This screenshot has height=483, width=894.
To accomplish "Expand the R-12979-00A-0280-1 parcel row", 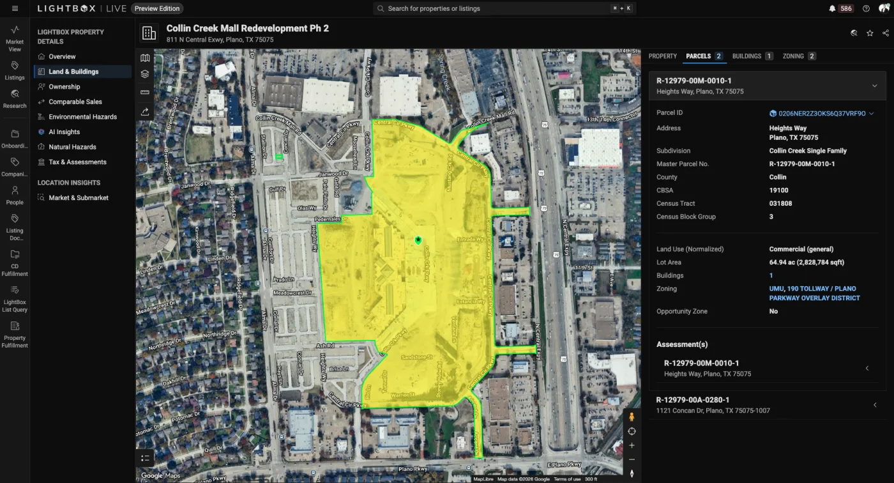I will click(768, 404).
